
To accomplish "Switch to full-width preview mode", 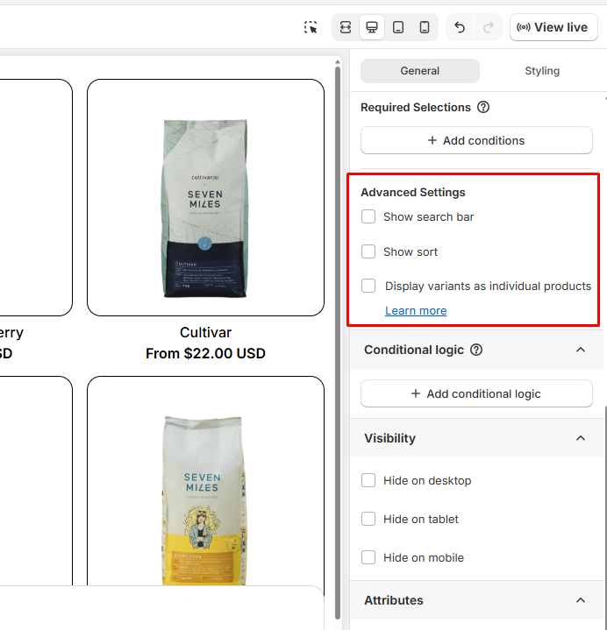I will pyautogui.click(x=346, y=27).
